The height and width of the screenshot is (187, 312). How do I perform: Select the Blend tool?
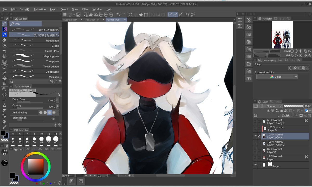tap(4, 56)
